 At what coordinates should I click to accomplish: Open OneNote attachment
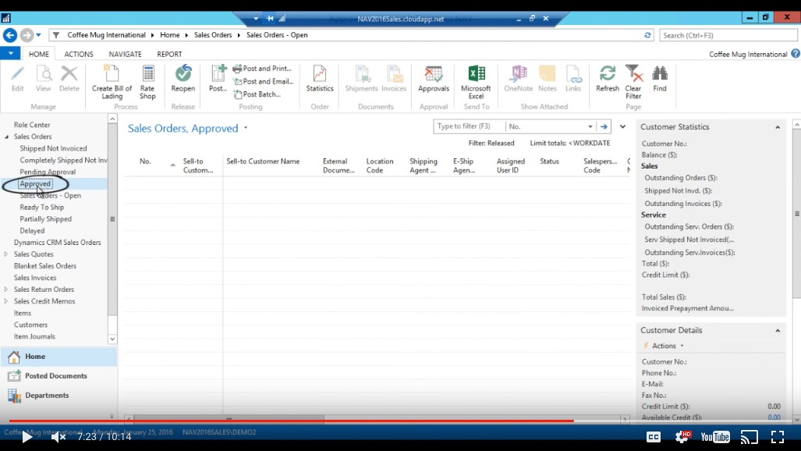pos(518,78)
